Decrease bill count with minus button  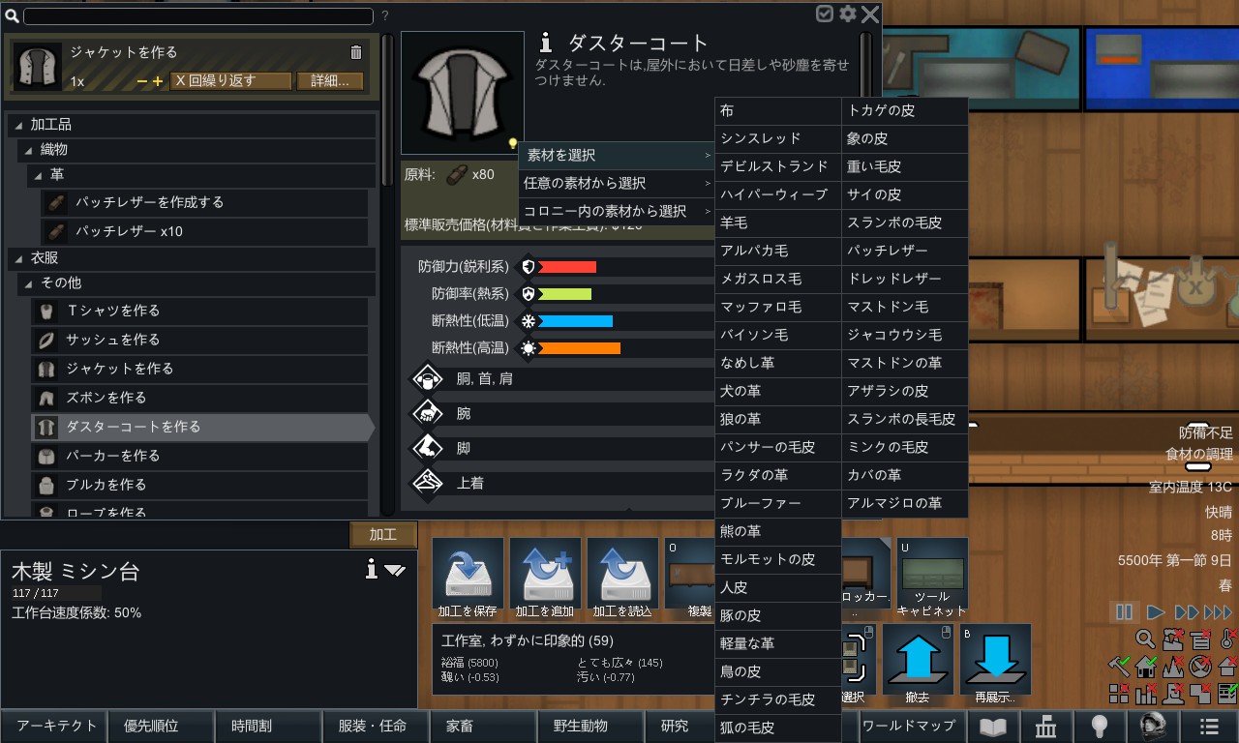click(x=142, y=82)
